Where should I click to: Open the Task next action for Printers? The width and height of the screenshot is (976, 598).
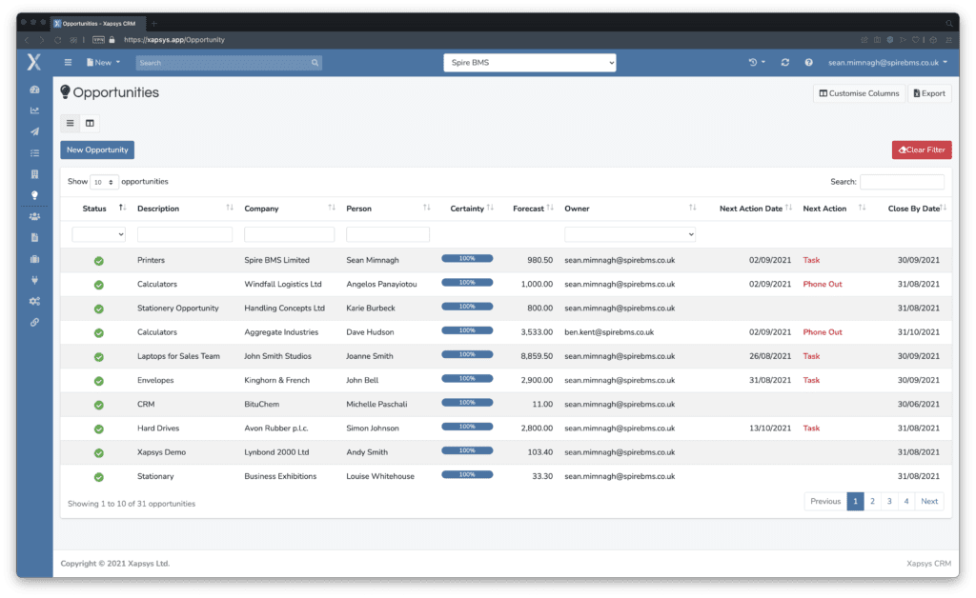click(811, 261)
